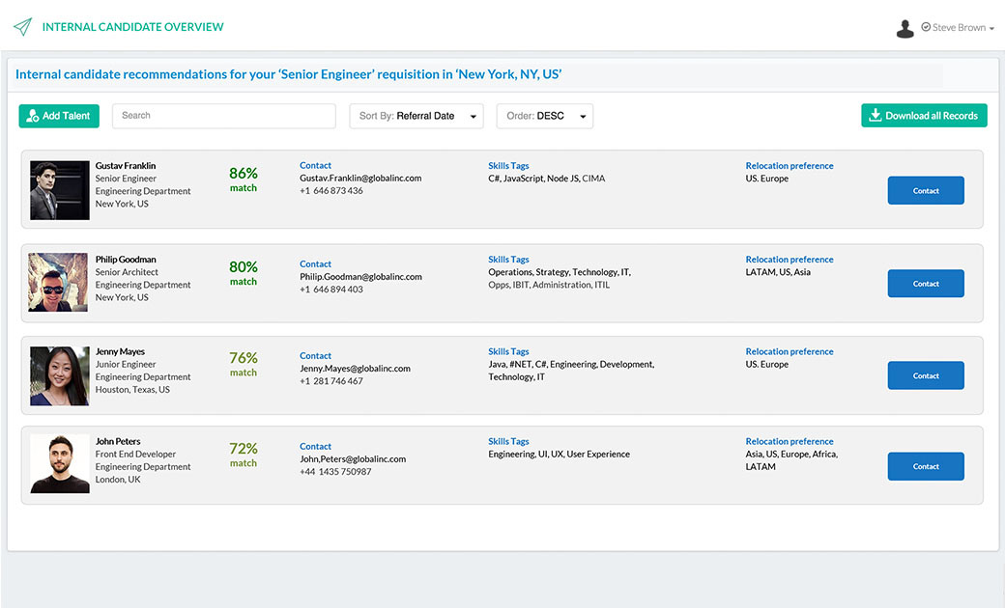Click the Philip Goodman name
The image size is (1005, 608).
(x=126, y=260)
